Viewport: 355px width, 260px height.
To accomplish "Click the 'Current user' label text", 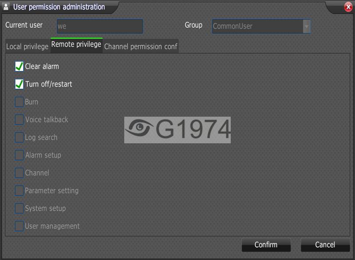I will pyautogui.click(x=24, y=25).
